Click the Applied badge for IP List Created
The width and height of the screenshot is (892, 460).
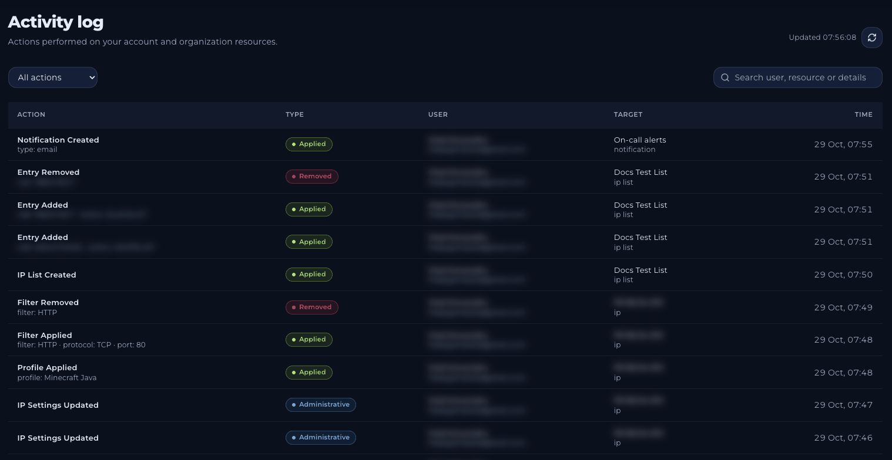click(309, 275)
